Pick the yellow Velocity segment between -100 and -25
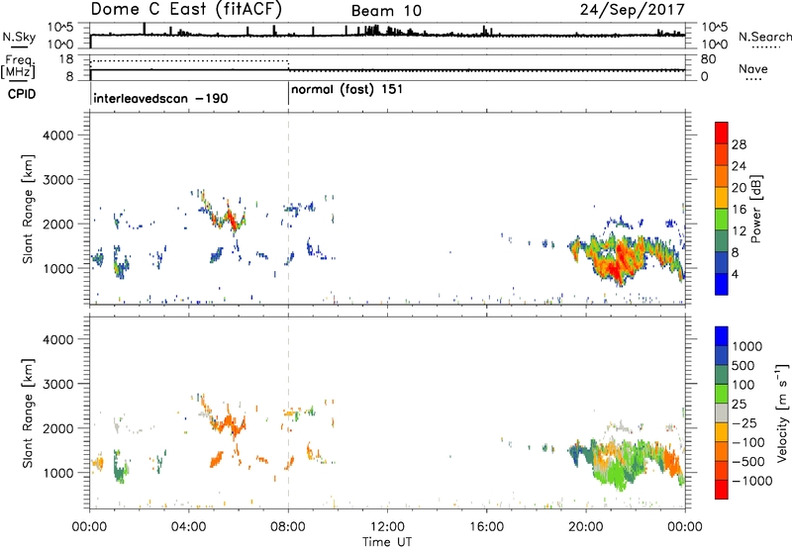792x548 pixels. coord(722,432)
